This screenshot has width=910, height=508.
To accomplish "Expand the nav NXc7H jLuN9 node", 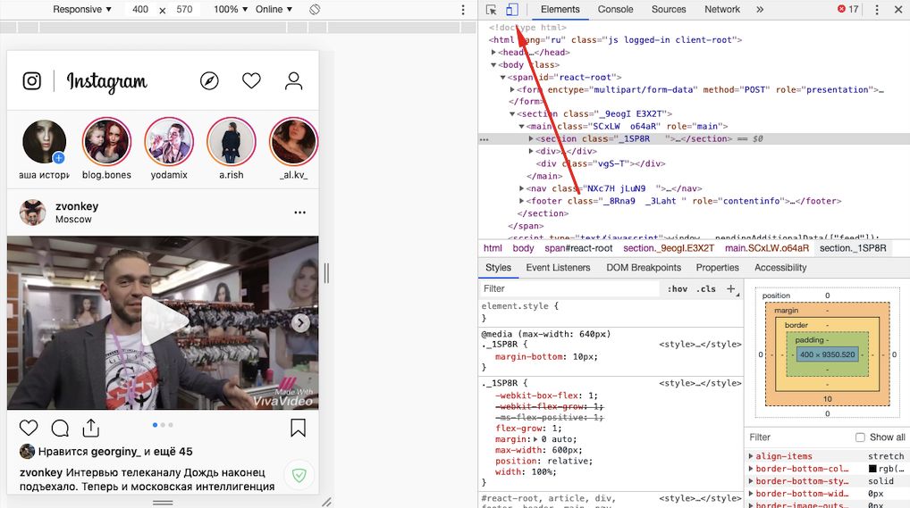I will pos(522,188).
